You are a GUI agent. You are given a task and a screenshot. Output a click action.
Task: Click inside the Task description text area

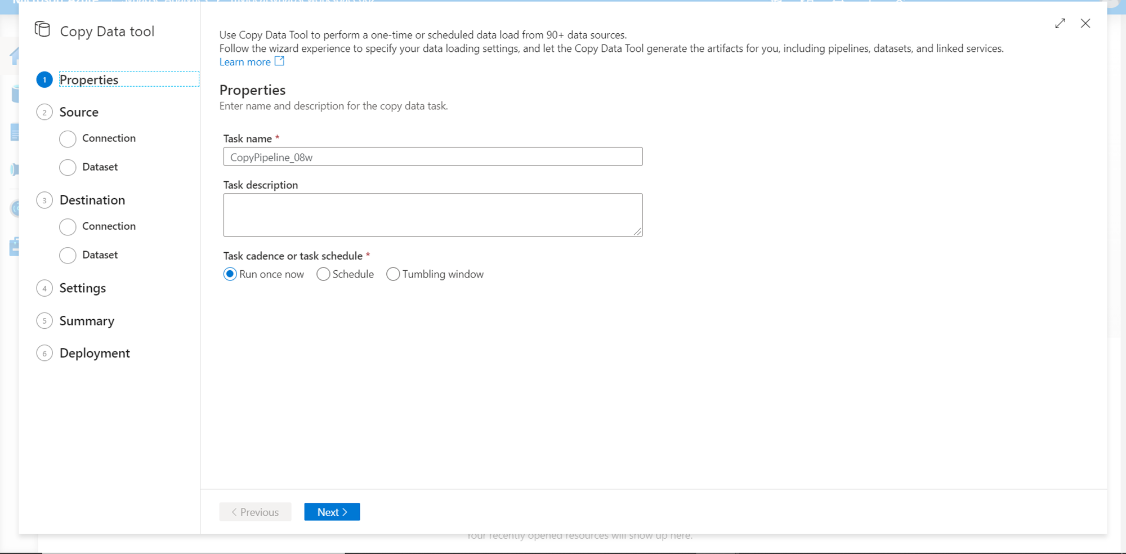[x=432, y=215]
